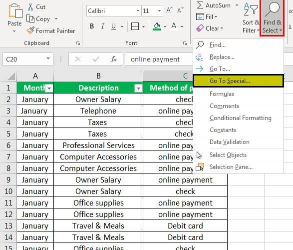
Task: Expand the Copy dropdown arrow
Action: [56, 18]
